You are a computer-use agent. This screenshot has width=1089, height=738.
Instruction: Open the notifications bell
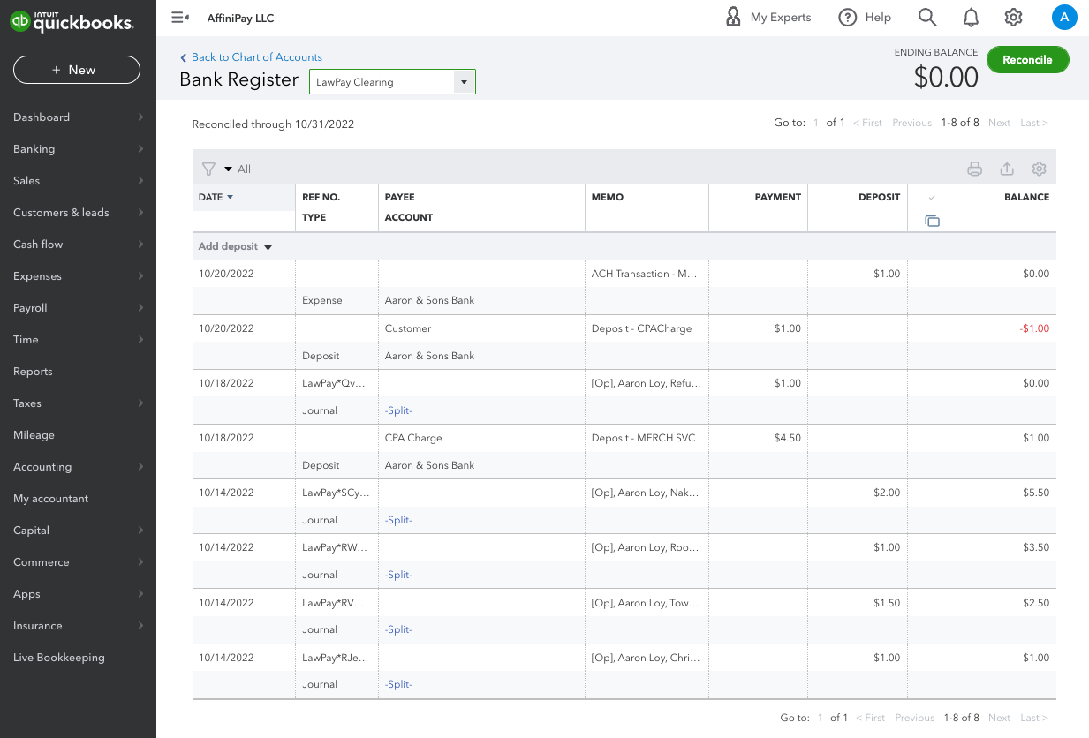971,18
